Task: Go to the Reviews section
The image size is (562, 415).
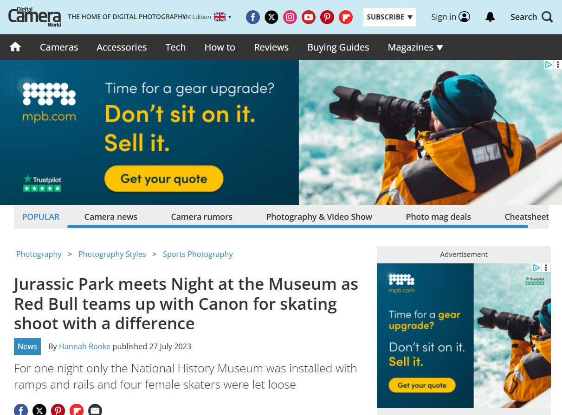Action: tap(271, 47)
